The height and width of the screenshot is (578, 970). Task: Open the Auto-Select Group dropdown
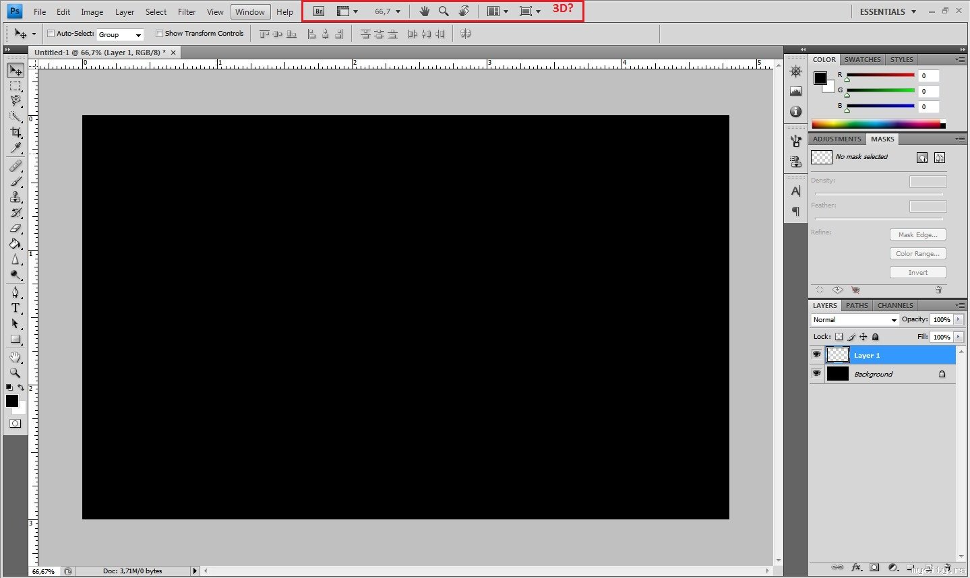[120, 34]
